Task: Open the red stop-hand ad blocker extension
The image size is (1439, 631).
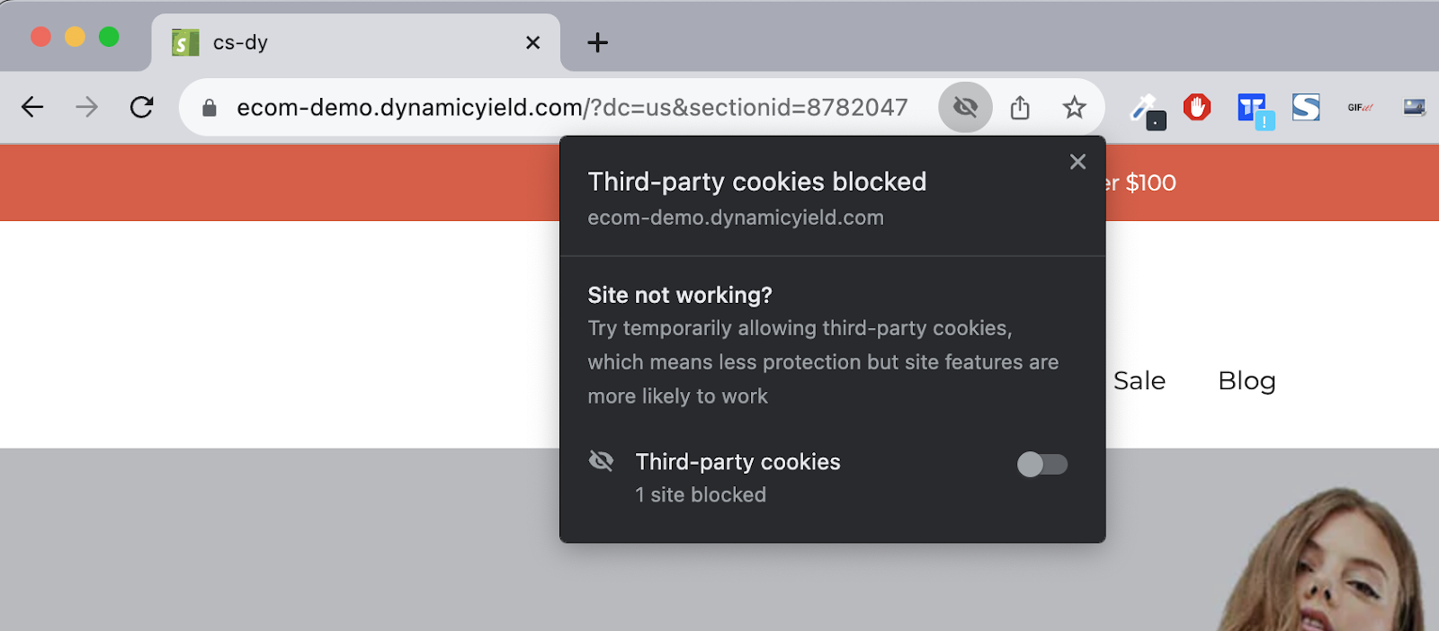Action: (x=1197, y=108)
